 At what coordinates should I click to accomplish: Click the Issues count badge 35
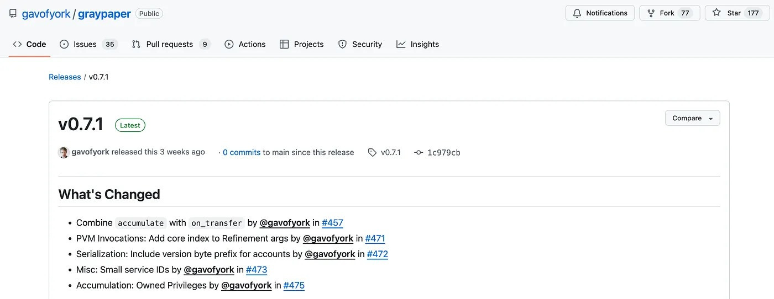click(110, 44)
